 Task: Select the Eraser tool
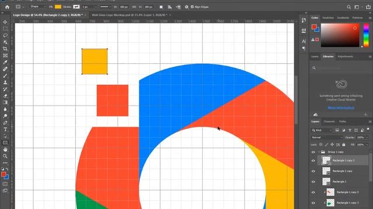coord(5,96)
